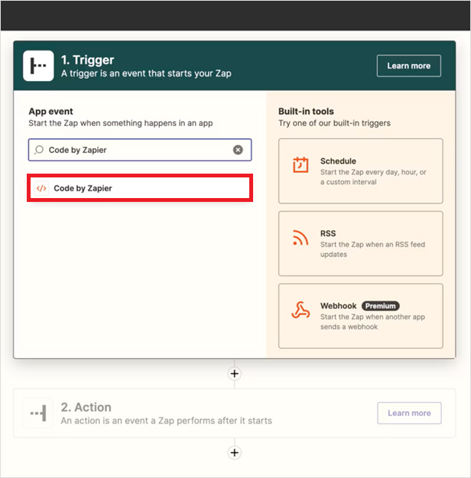The width and height of the screenshot is (471, 478).
Task: Click the app search input field
Action: click(x=140, y=150)
